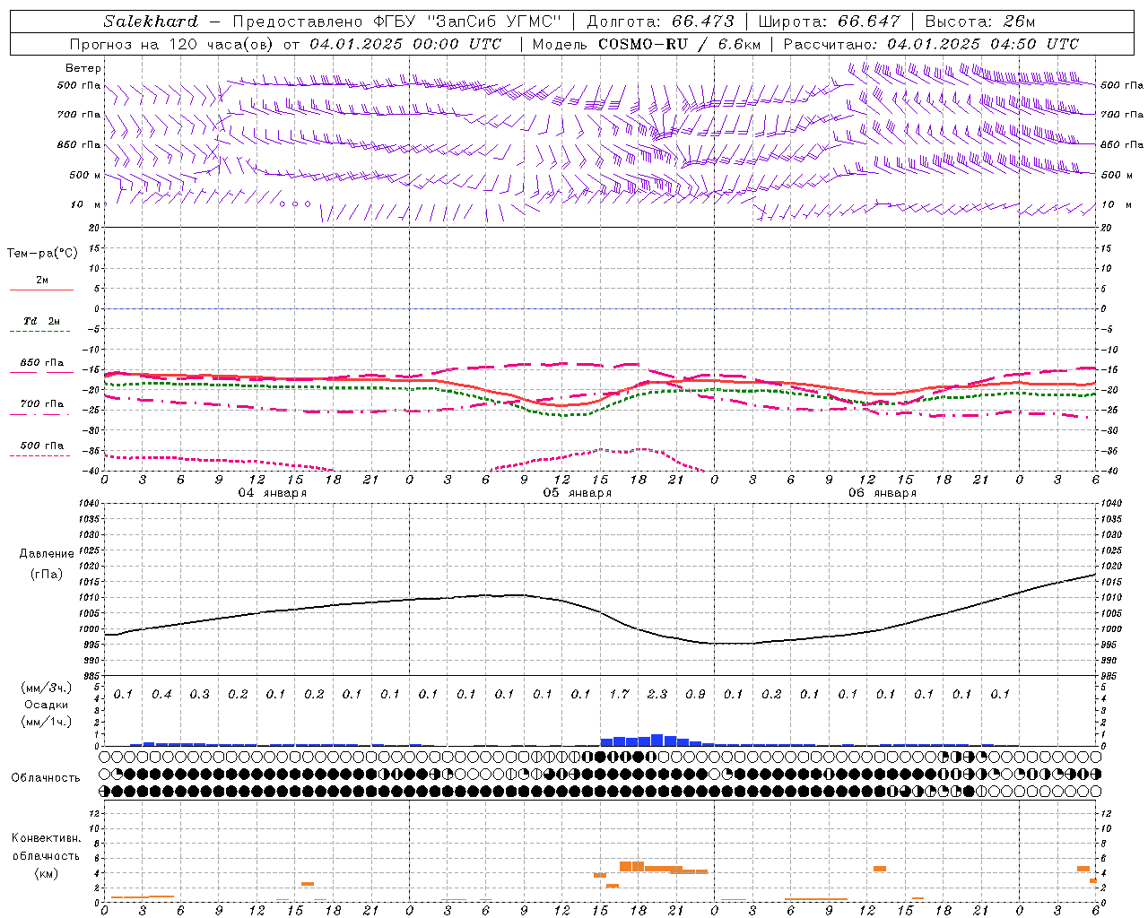Screen dimensions: 1148x918
Task: Click the Ветер panel label
Action: tap(83, 68)
